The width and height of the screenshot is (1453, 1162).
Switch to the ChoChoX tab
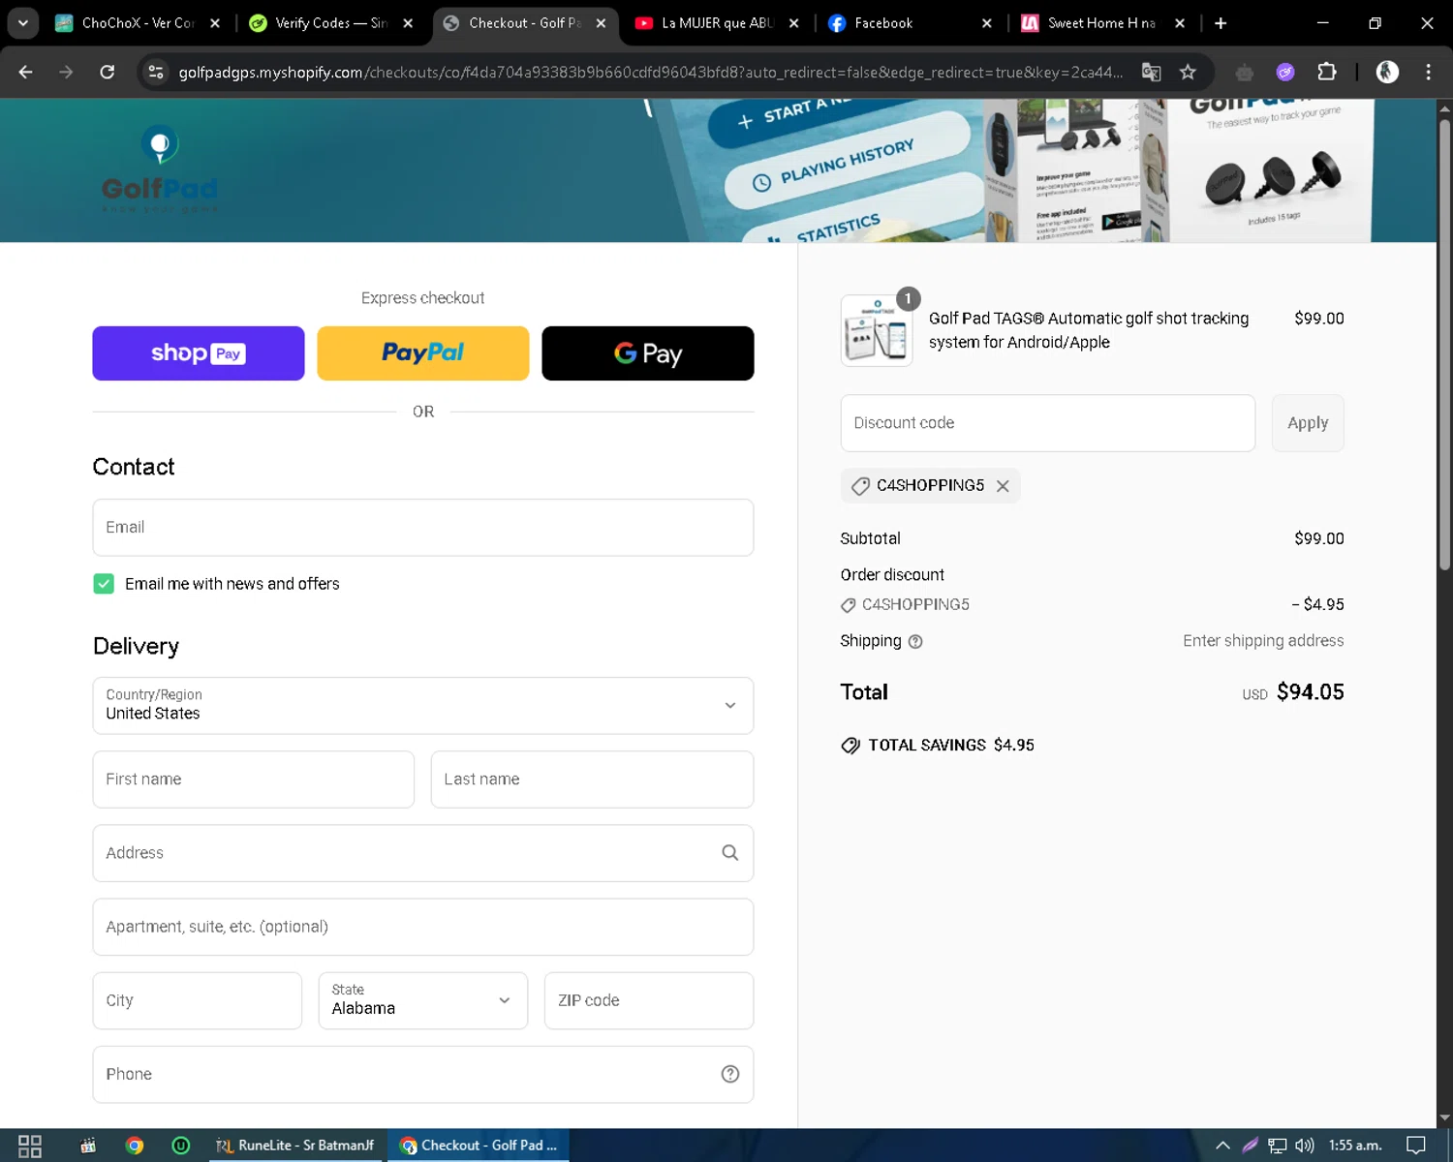[138, 23]
